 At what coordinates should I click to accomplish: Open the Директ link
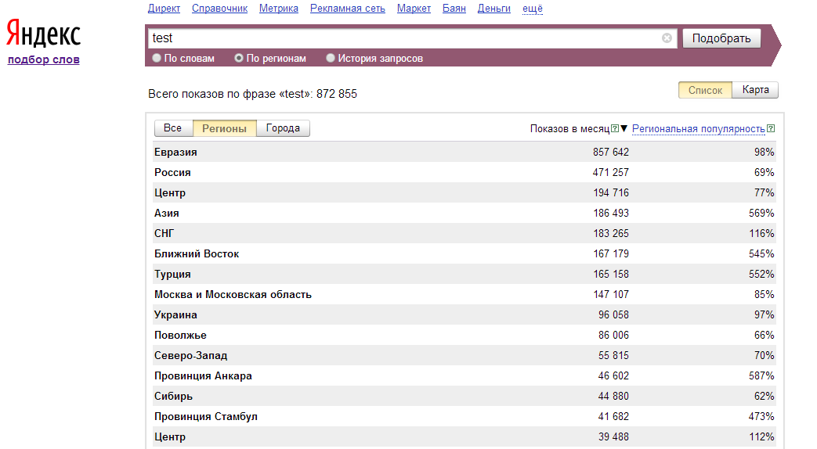pyautogui.click(x=164, y=9)
